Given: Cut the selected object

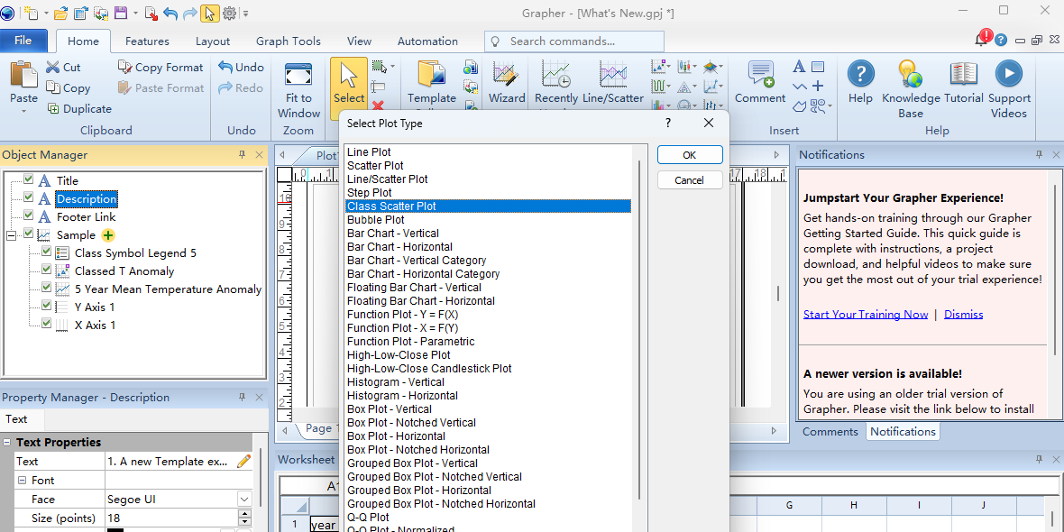Looking at the screenshot, I should 63,68.
